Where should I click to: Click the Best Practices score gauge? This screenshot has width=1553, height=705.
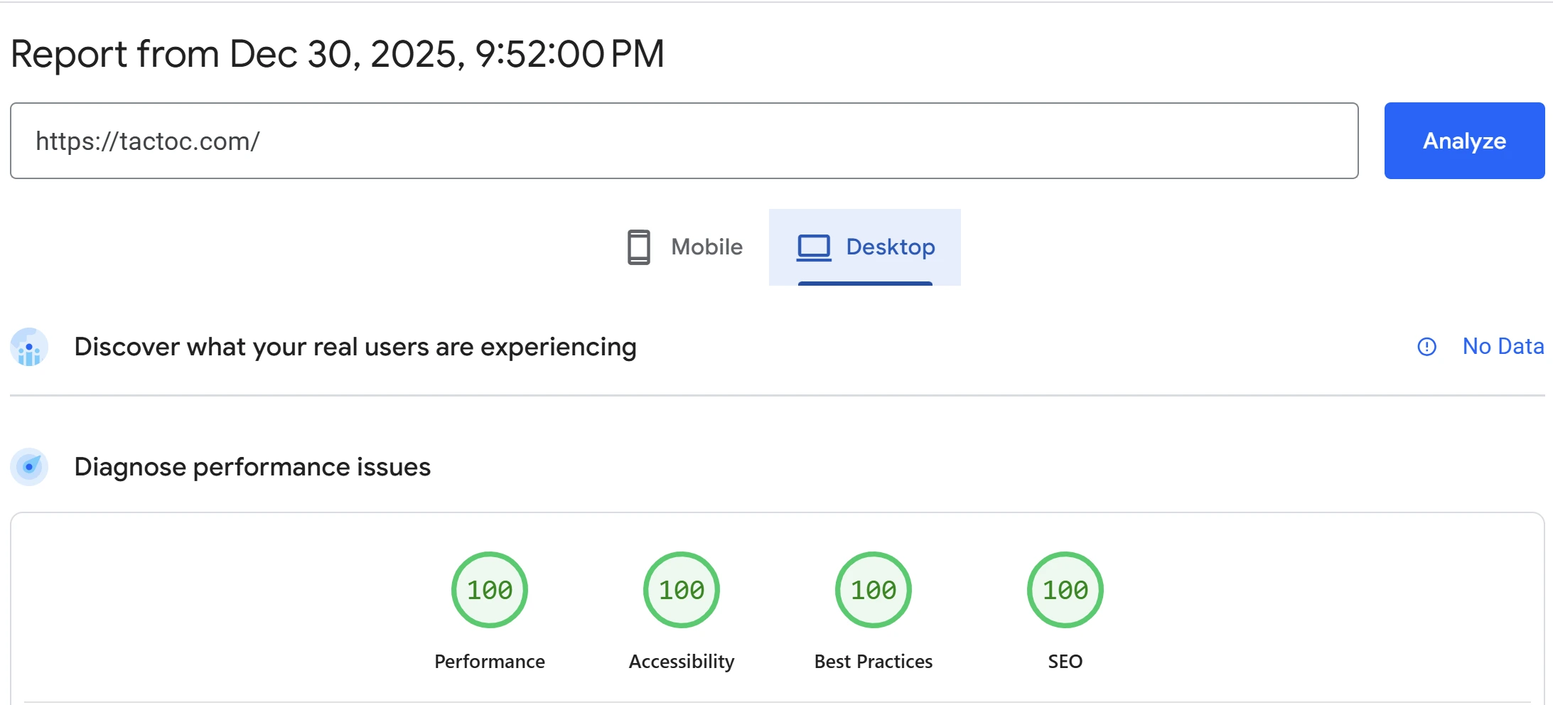coord(874,590)
